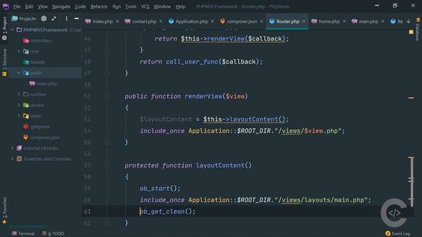Viewport: 422px width, 237px height.
Task: Expand Scratches and Consoles node
Action: [x=13, y=159]
